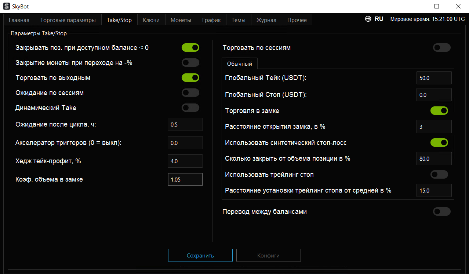Click the globe language icon
Image resolution: width=469 pixels, height=274 pixels.
pos(368,19)
